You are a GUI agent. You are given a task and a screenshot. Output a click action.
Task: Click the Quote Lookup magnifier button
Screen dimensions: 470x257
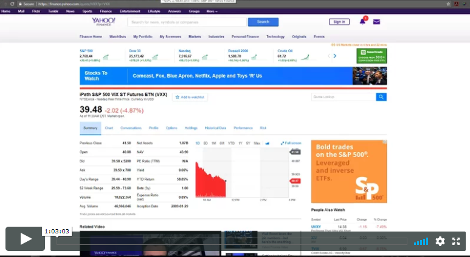click(x=381, y=97)
